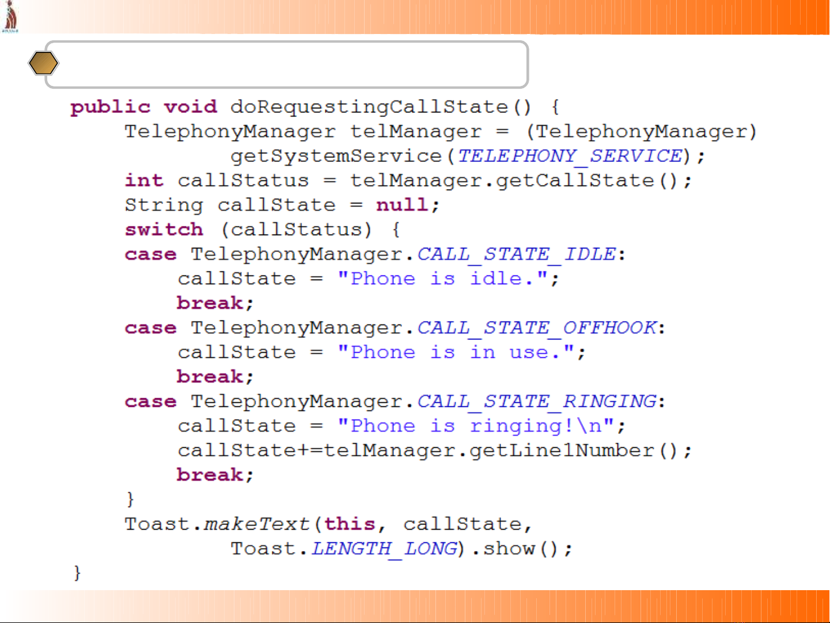
Task: Click the makeText method name
Action: pos(257,524)
